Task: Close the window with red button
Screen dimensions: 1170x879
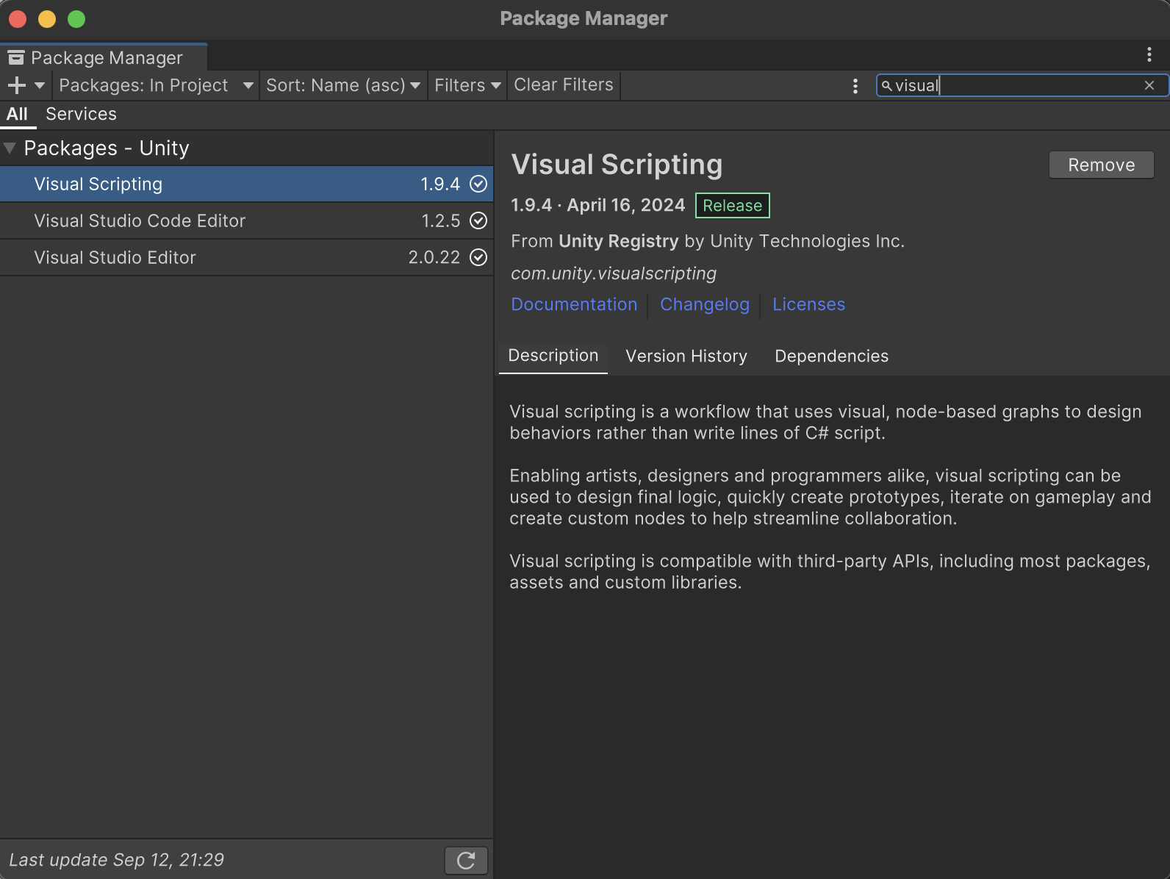Action: click(18, 19)
